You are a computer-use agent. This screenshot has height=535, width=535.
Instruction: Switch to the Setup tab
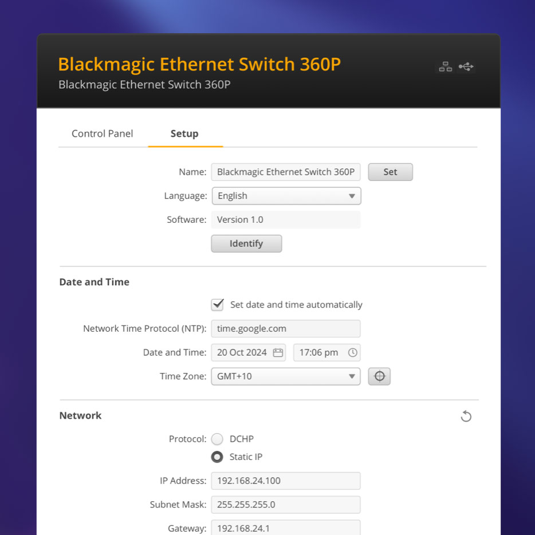[184, 133]
